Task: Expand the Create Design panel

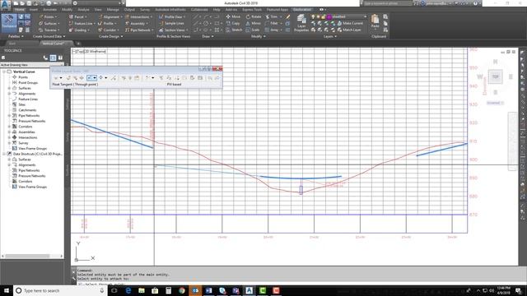Action: pos(110,36)
